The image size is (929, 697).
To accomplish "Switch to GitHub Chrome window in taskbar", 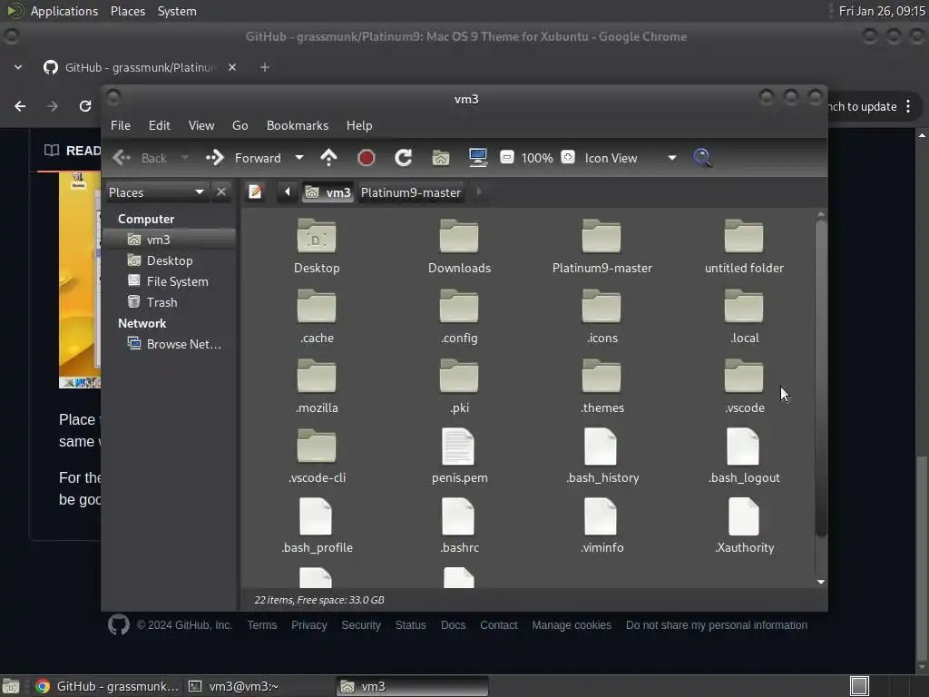I will 107,686.
